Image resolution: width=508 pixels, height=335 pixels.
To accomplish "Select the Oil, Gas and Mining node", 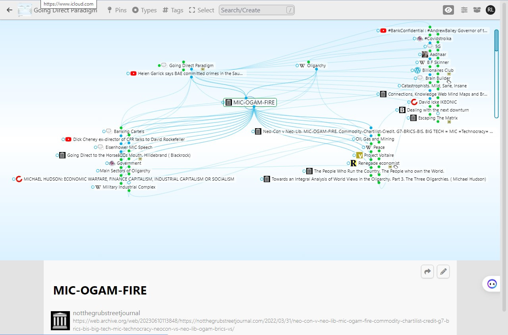I will (375, 139).
